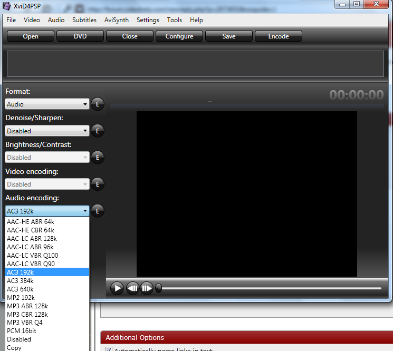
Task: Select AAC-LC VBR Q100 audio preset
Action: 47,256
